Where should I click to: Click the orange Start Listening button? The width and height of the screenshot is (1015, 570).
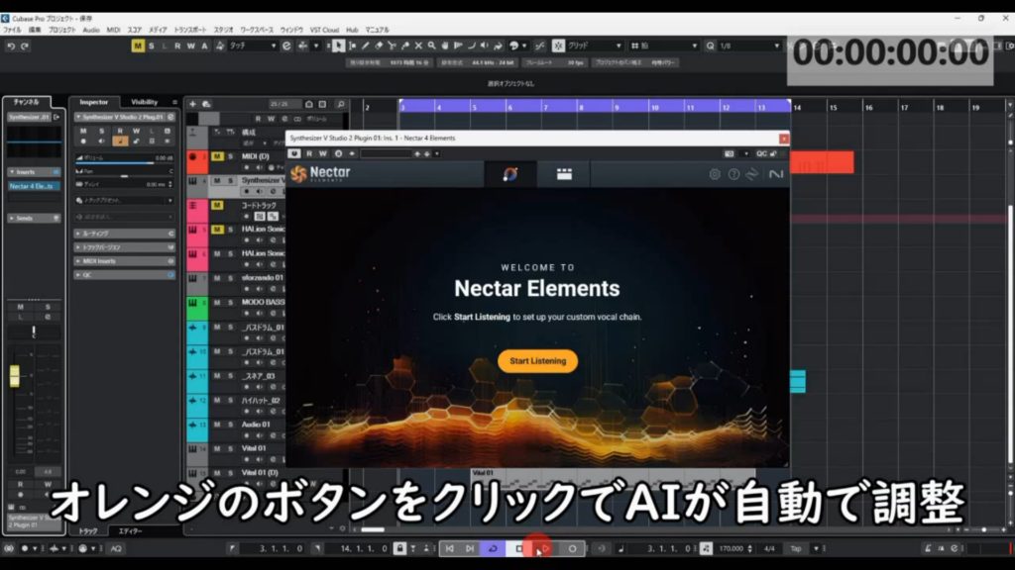(x=537, y=361)
